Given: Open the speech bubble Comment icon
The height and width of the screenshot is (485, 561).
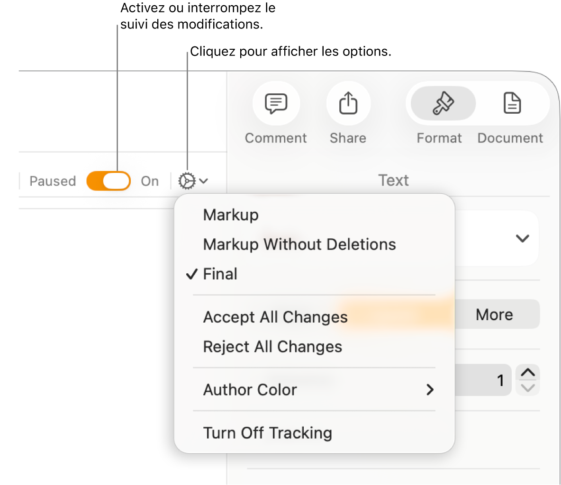Looking at the screenshot, I should click(276, 103).
